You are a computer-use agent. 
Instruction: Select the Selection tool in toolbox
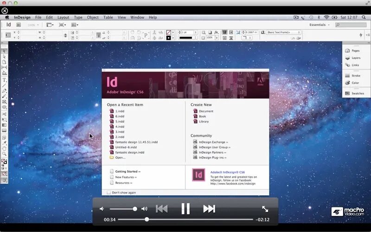pyautogui.click(x=4, y=51)
